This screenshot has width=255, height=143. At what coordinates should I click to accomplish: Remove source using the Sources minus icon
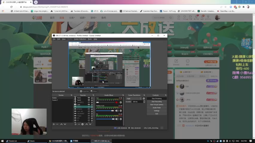[x=79, y=124]
